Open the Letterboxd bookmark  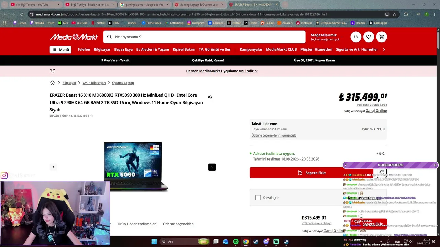(x=174, y=23)
